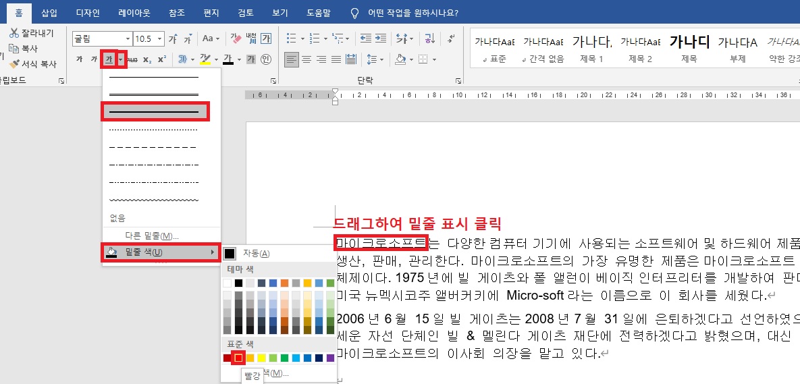Center align text

pyautogui.click(x=306, y=59)
